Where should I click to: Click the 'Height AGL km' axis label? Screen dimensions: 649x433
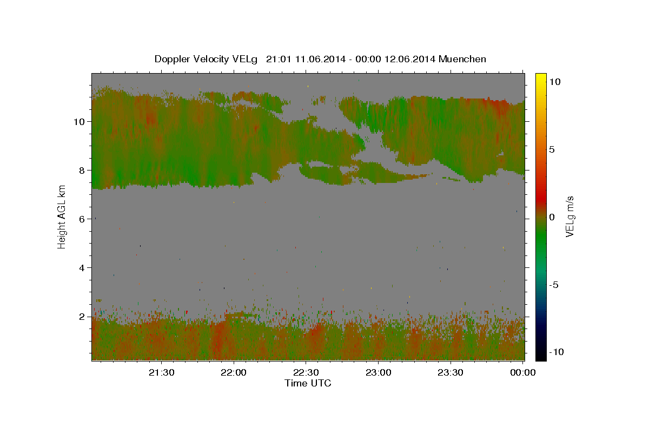coord(62,216)
